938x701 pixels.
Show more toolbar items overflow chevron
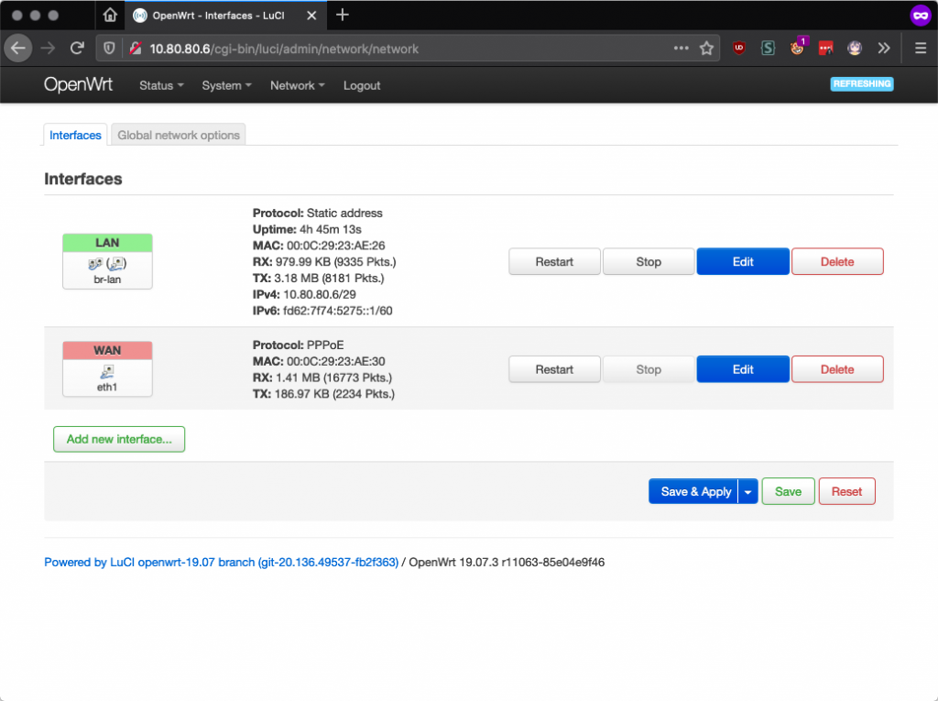[884, 49]
